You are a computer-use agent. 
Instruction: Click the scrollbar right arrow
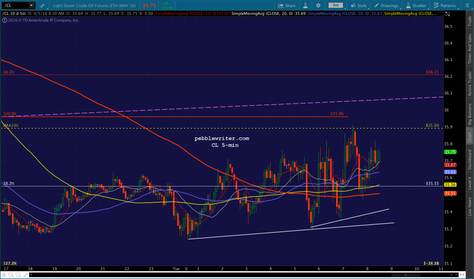point(456,275)
